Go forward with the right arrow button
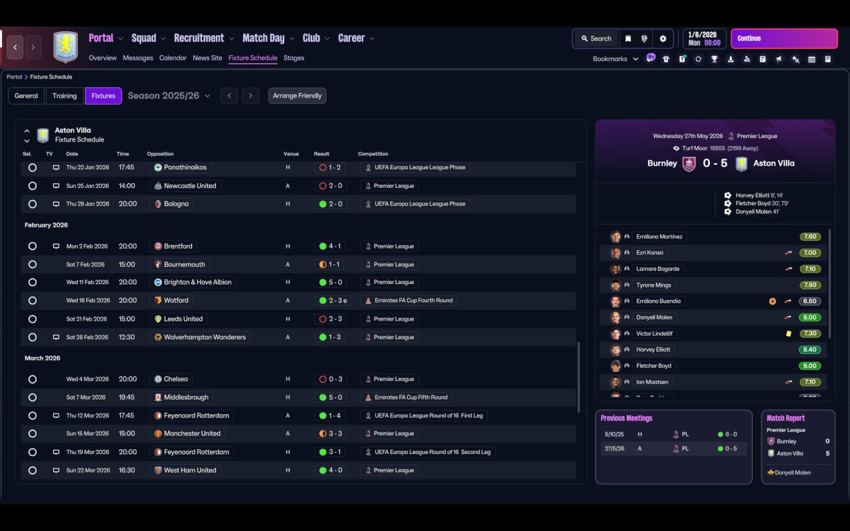The image size is (850, 531). [33, 47]
